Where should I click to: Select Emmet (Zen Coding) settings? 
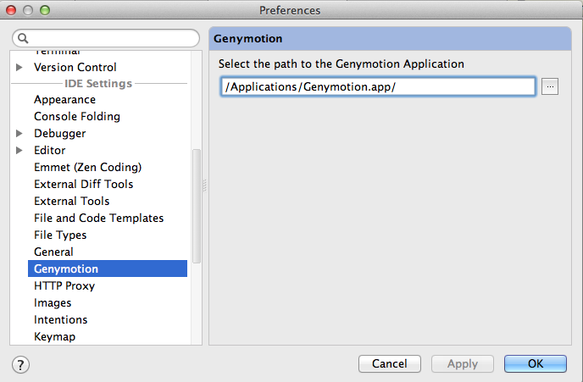coord(87,167)
